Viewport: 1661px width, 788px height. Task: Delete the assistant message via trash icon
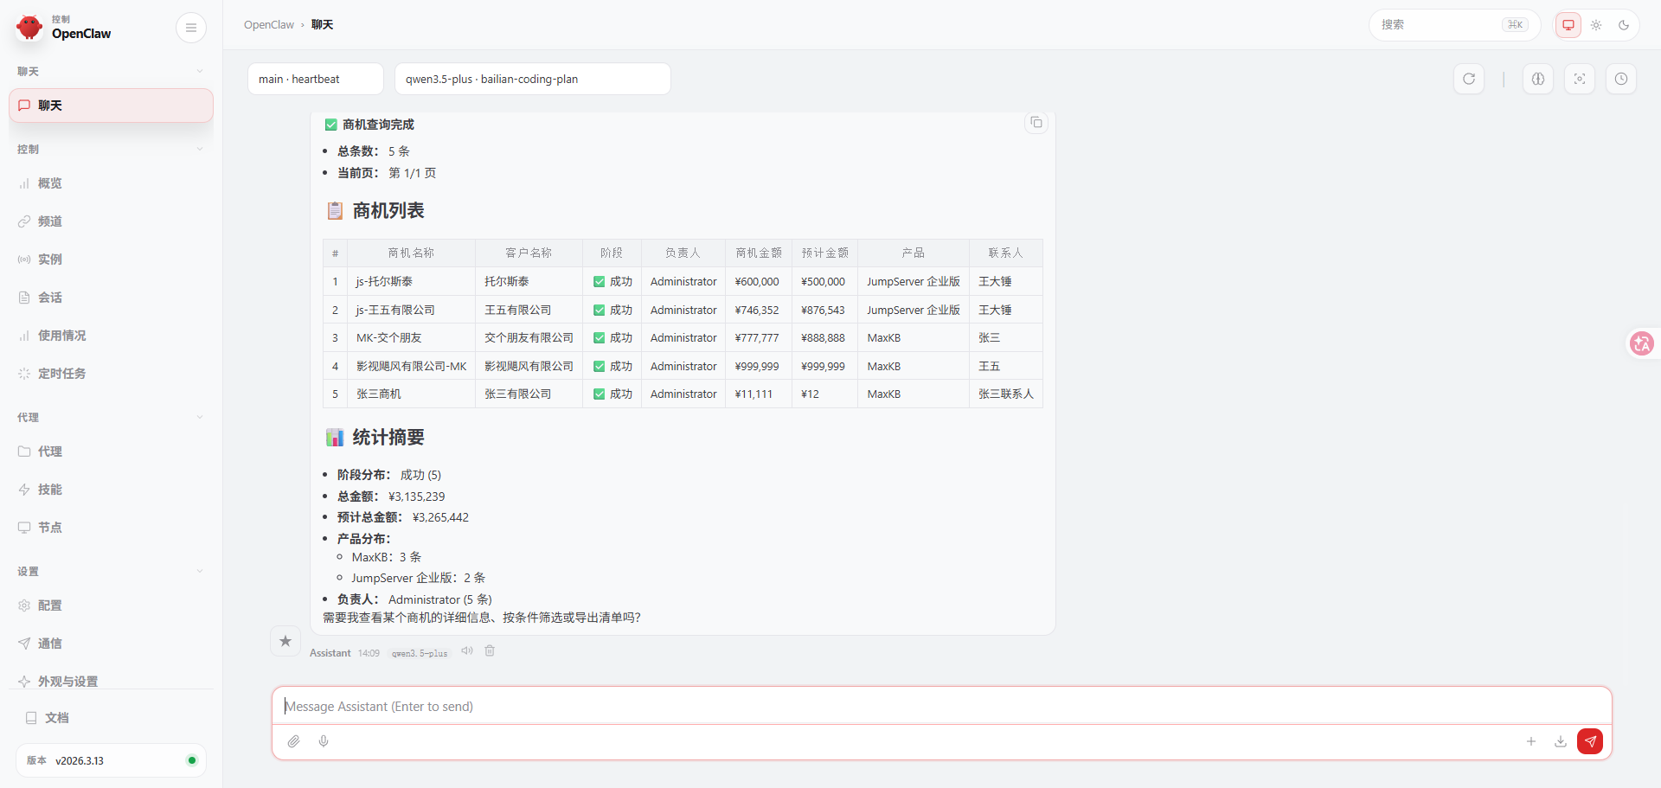[490, 651]
